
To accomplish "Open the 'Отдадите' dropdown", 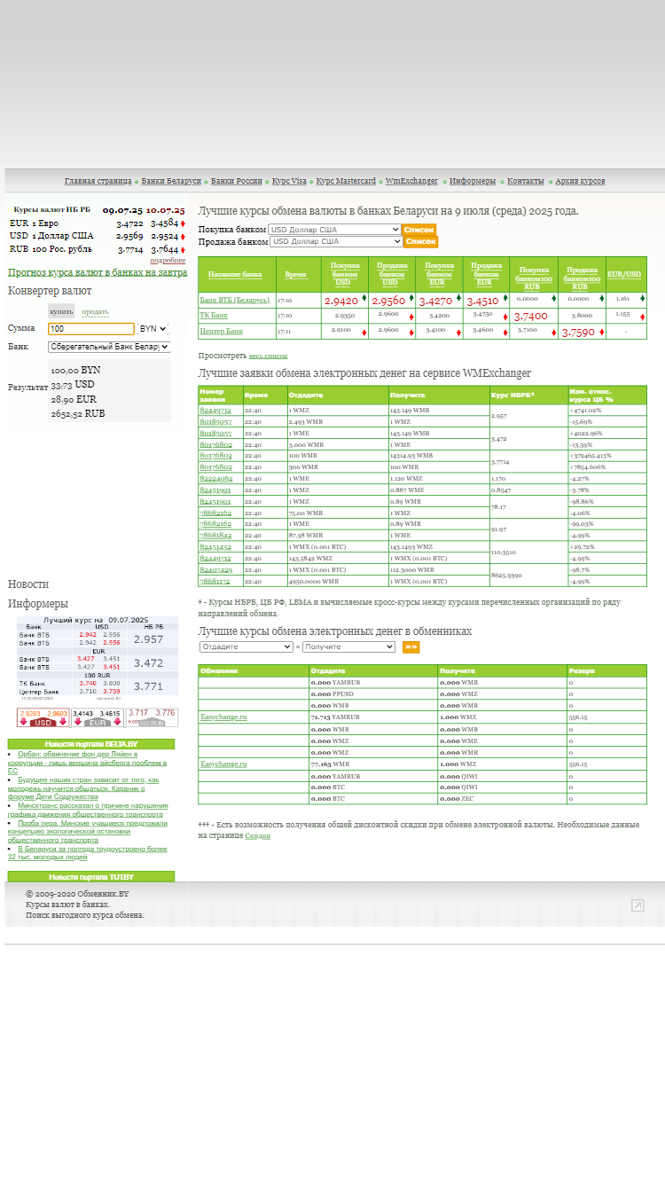I will [x=246, y=647].
